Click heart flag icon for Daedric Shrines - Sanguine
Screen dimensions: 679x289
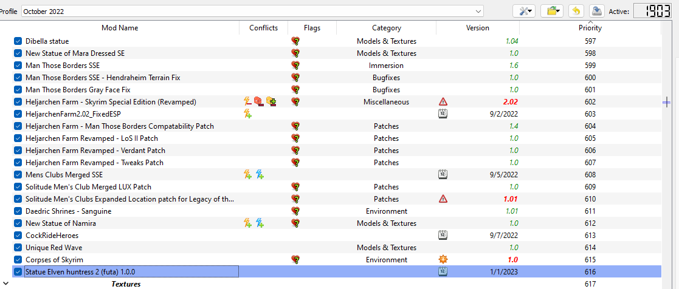tap(296, 211)
